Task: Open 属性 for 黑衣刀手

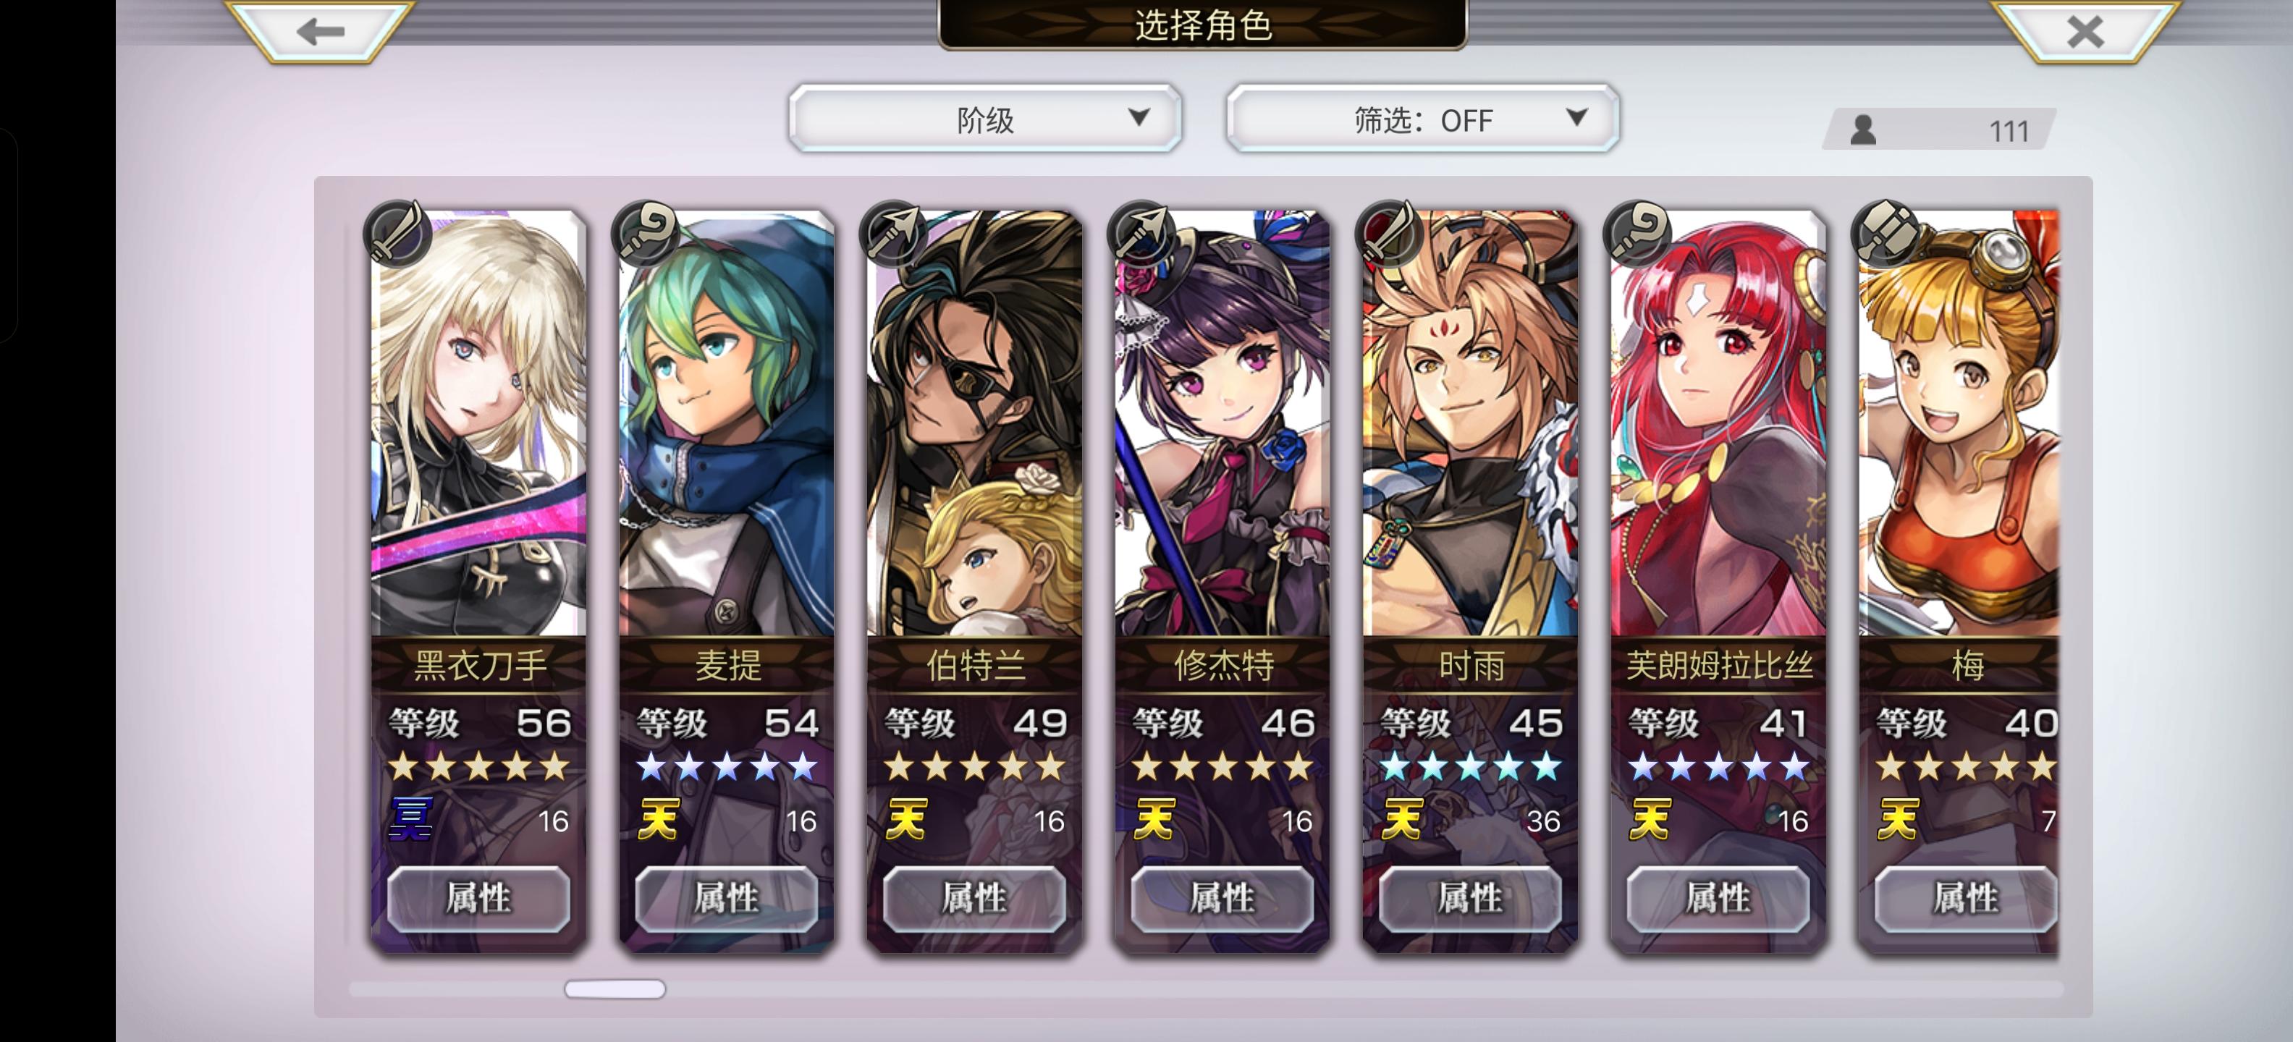Action: [479, 899]
